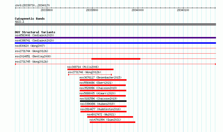Select the red bar under nsv5564686
This screenshot has height=132, width=223.
coord(103,85)
